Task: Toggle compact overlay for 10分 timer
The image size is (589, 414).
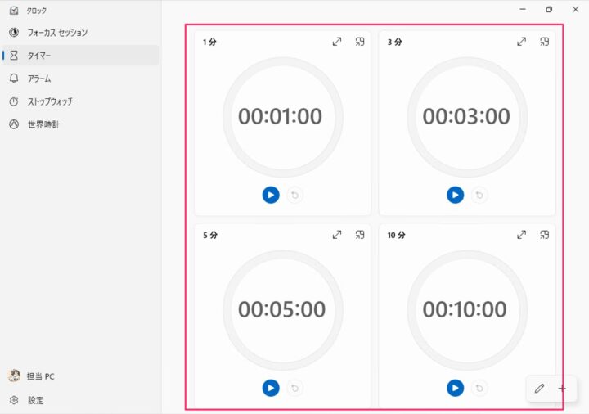Action: (545, 235)
